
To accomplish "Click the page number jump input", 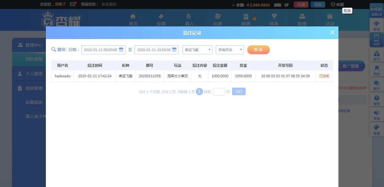I will [x=219, y=92].
